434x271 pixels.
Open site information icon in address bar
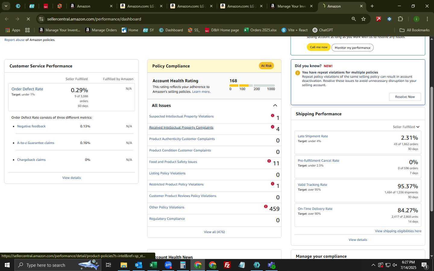tap(41, 19)
